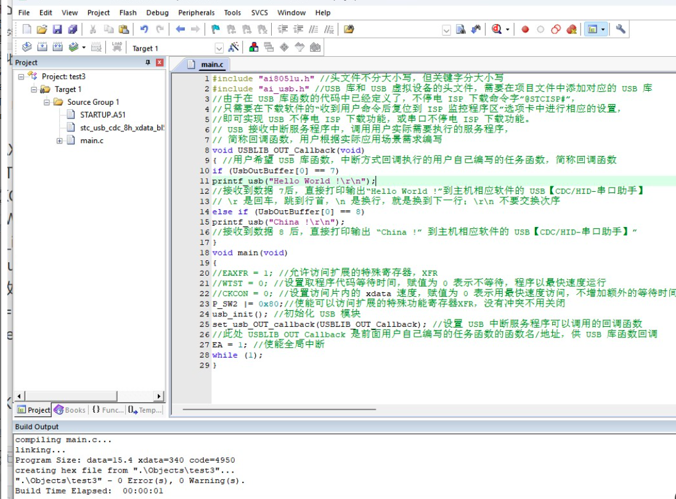Open the Flash menu
This screenshot has height=499, width=676.
(128, 12)
